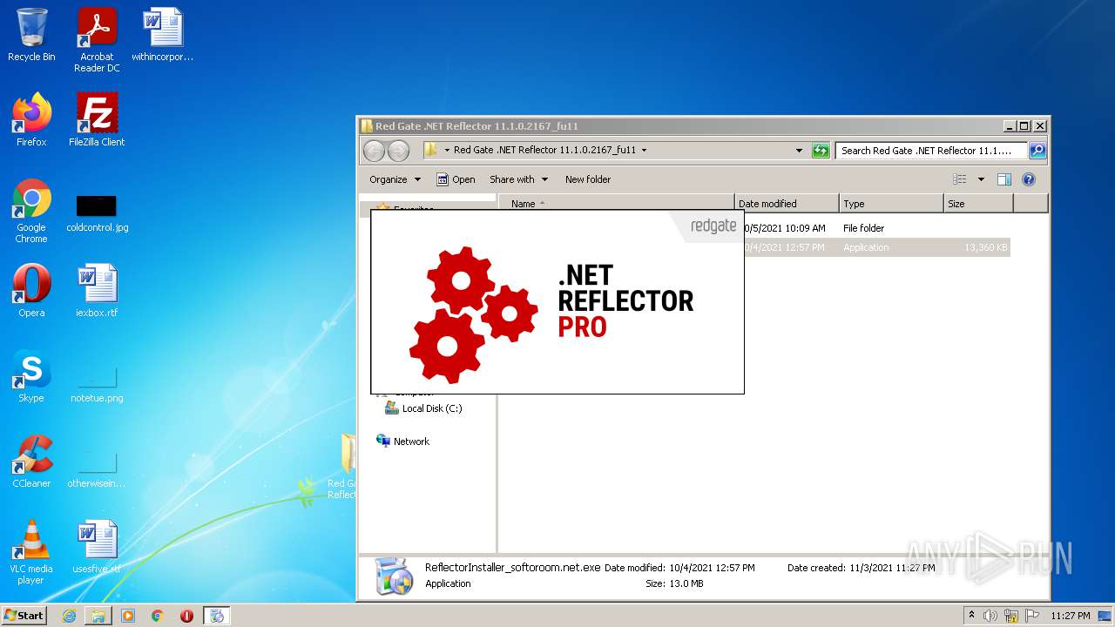Open CCleaner desktop shortcut
This screenshot has width=1115, height=627.
[31, 462]
